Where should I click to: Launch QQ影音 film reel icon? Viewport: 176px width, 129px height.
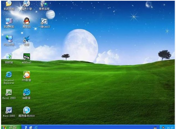coord(27,92)
